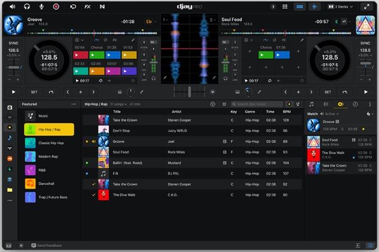Click the left deck headphone cue icon
The height and width of the screenshot is (252, 379).
point(153,78)
